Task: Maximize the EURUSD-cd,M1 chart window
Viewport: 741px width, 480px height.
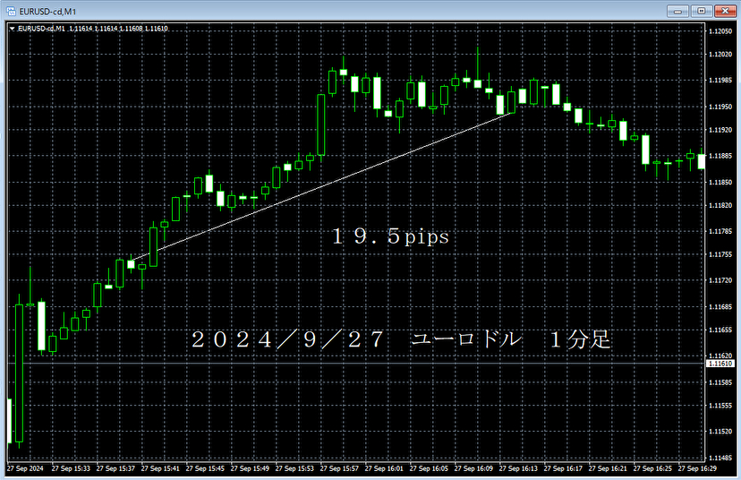Action: [702, 11]
